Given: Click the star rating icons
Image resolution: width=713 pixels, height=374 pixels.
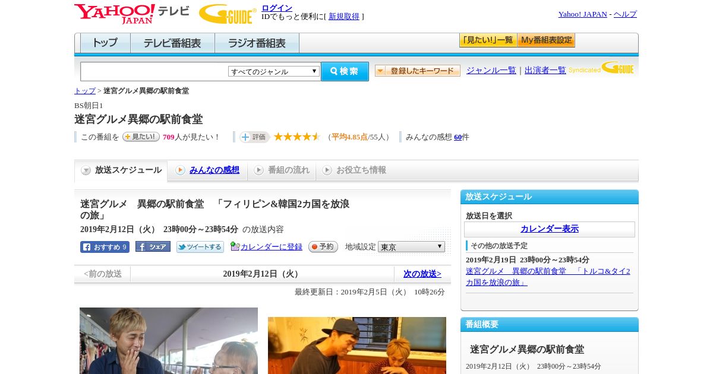Looking at the screenshot, I should coord(297,137).
